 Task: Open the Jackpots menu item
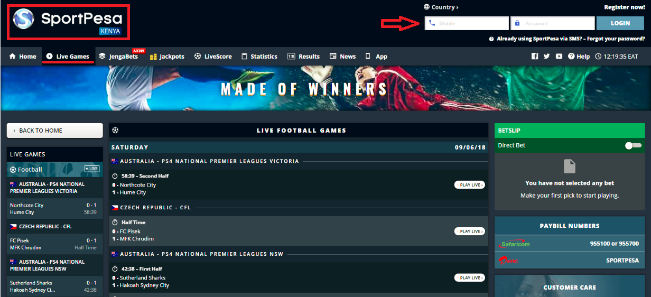coord(167,57)
